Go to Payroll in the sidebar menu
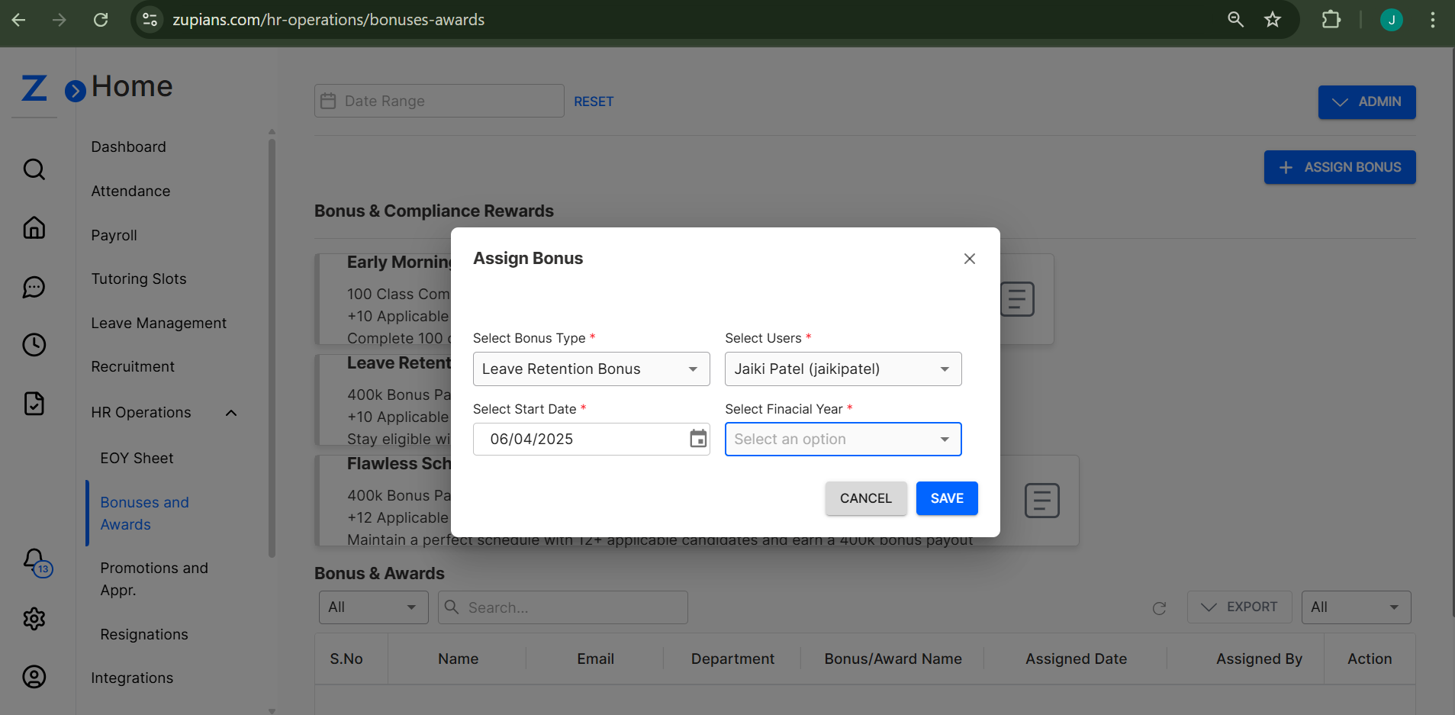The width and height of the screenshot is (1455, 715). pos(114,235)
